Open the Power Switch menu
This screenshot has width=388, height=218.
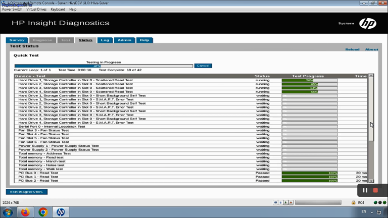[12, 9]
